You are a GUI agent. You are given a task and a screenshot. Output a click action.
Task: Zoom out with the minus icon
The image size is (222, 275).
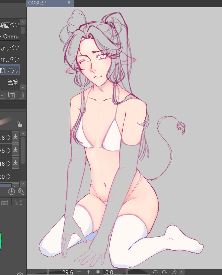click(x=79, y=272)
